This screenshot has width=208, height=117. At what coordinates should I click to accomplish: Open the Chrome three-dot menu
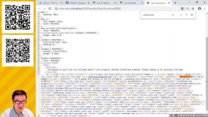click(x=205, y=8)
